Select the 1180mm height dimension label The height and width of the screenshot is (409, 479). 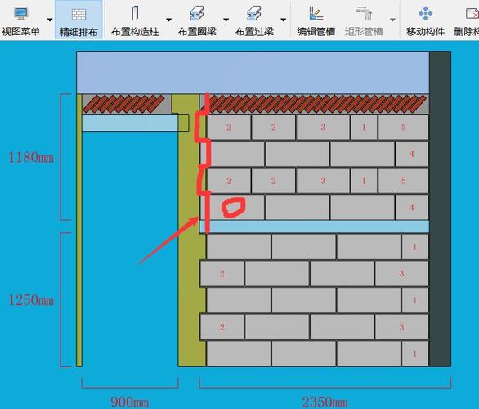(x=31, y=157)
